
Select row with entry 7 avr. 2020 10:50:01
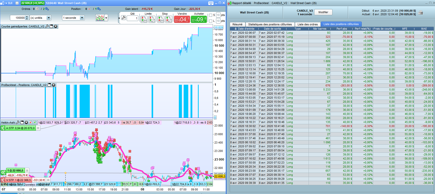point(332,61)
